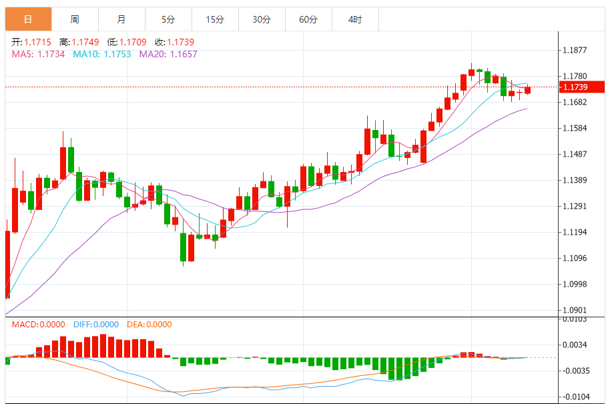Click the 0.0034 MACD axis label
The image size is (608, 404).
[x=575, y=345]
